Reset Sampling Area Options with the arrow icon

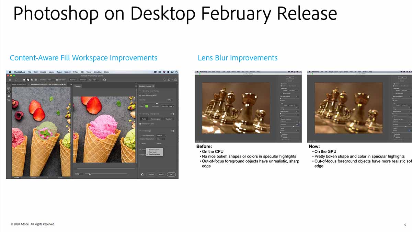[172, 114]
